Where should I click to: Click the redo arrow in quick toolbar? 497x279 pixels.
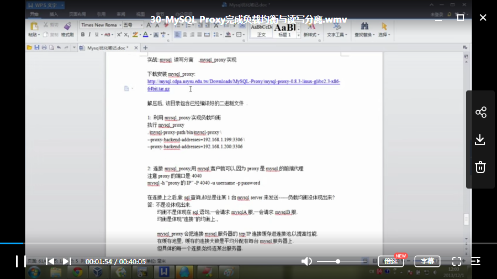(x=66, y=47)
